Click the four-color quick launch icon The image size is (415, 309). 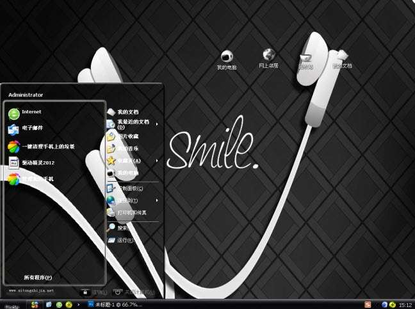[35, 305]
